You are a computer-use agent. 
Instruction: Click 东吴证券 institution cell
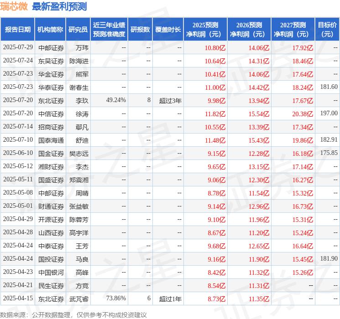click(x=51, y=61)
